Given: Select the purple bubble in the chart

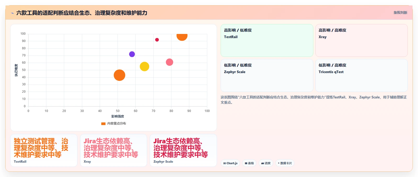Looking at the screenshot, I should tap(132, 54).
